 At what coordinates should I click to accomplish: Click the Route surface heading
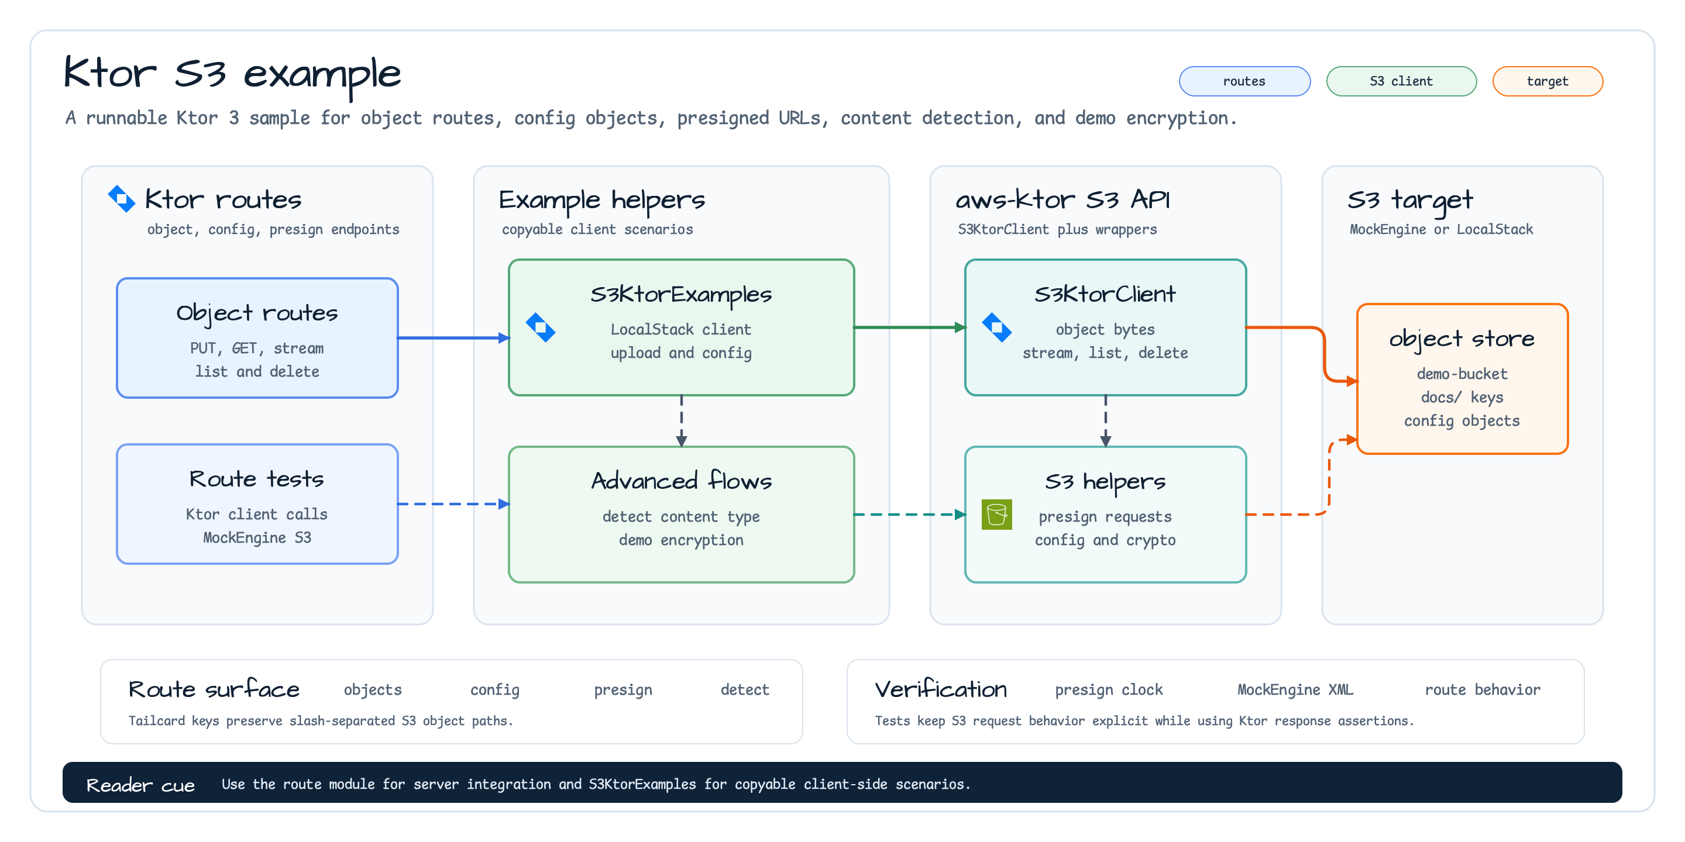(214, 690)
